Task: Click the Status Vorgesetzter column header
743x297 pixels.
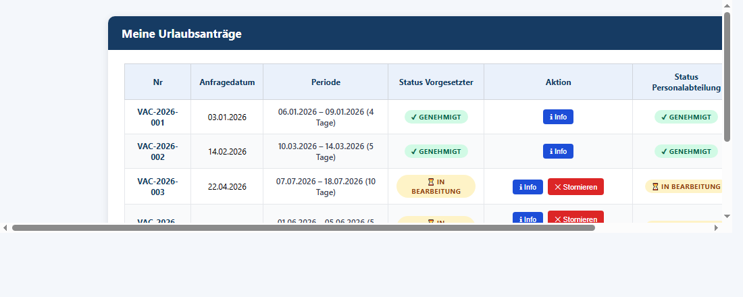Action: pos(436,82)
